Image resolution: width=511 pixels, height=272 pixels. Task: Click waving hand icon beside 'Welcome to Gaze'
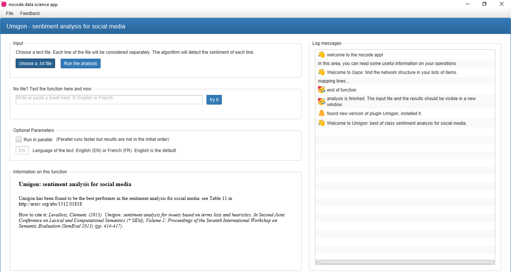321,72
